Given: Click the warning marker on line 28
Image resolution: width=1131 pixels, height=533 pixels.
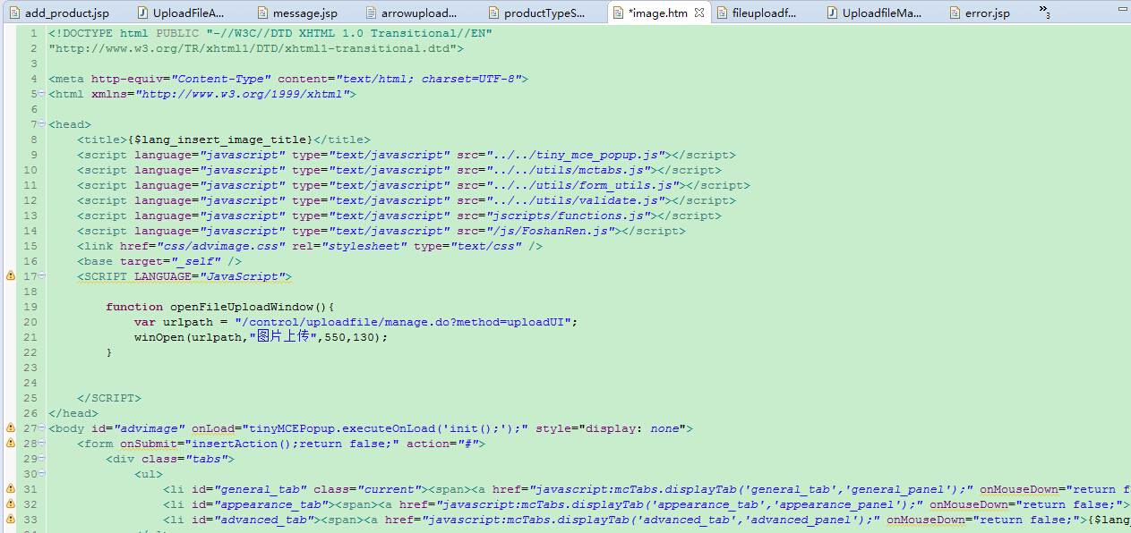Looking at the screenshot, I should tap(11, 444).
